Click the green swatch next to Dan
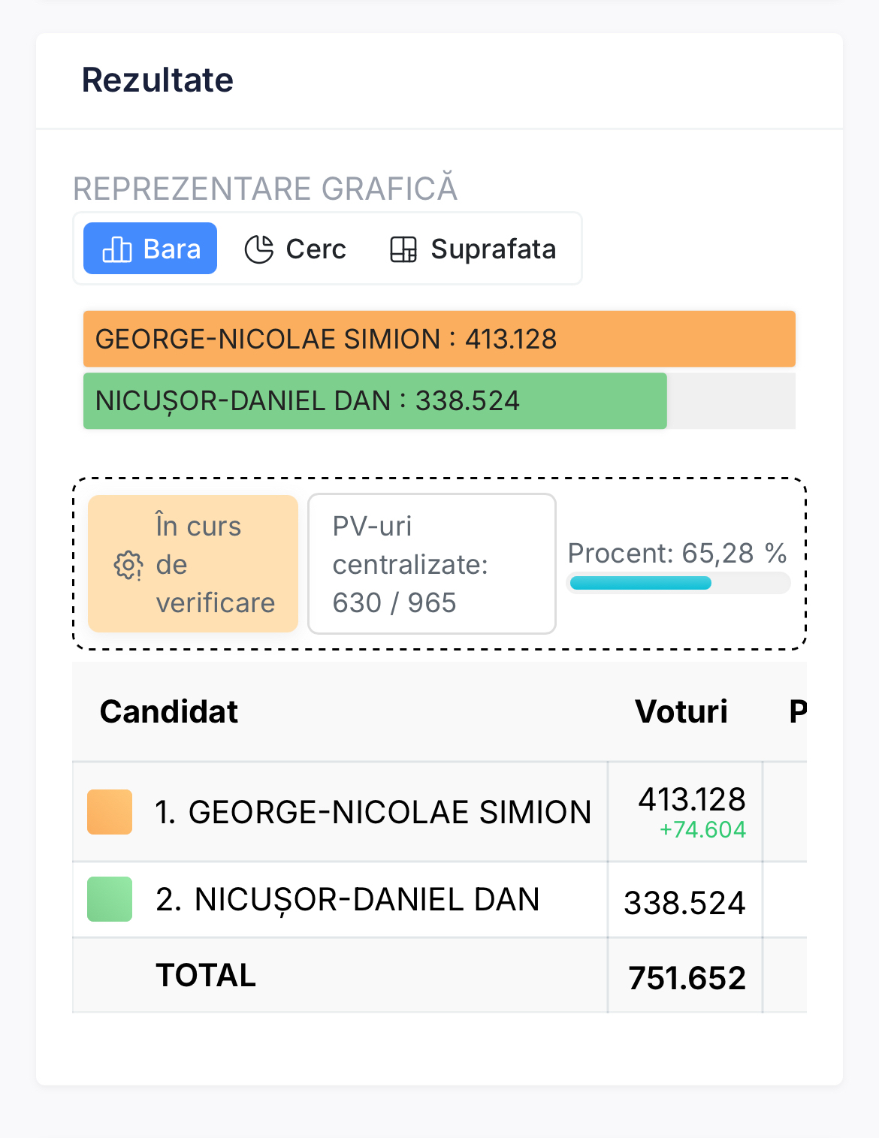The width and height of the screenshot is (879, 1138). (x=110, y=899)
